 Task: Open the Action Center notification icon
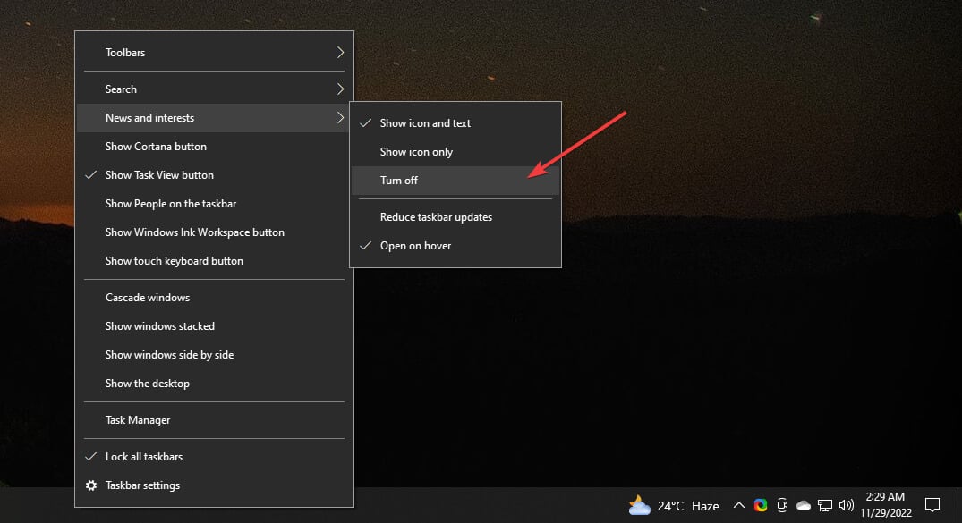tap(932, 505)
